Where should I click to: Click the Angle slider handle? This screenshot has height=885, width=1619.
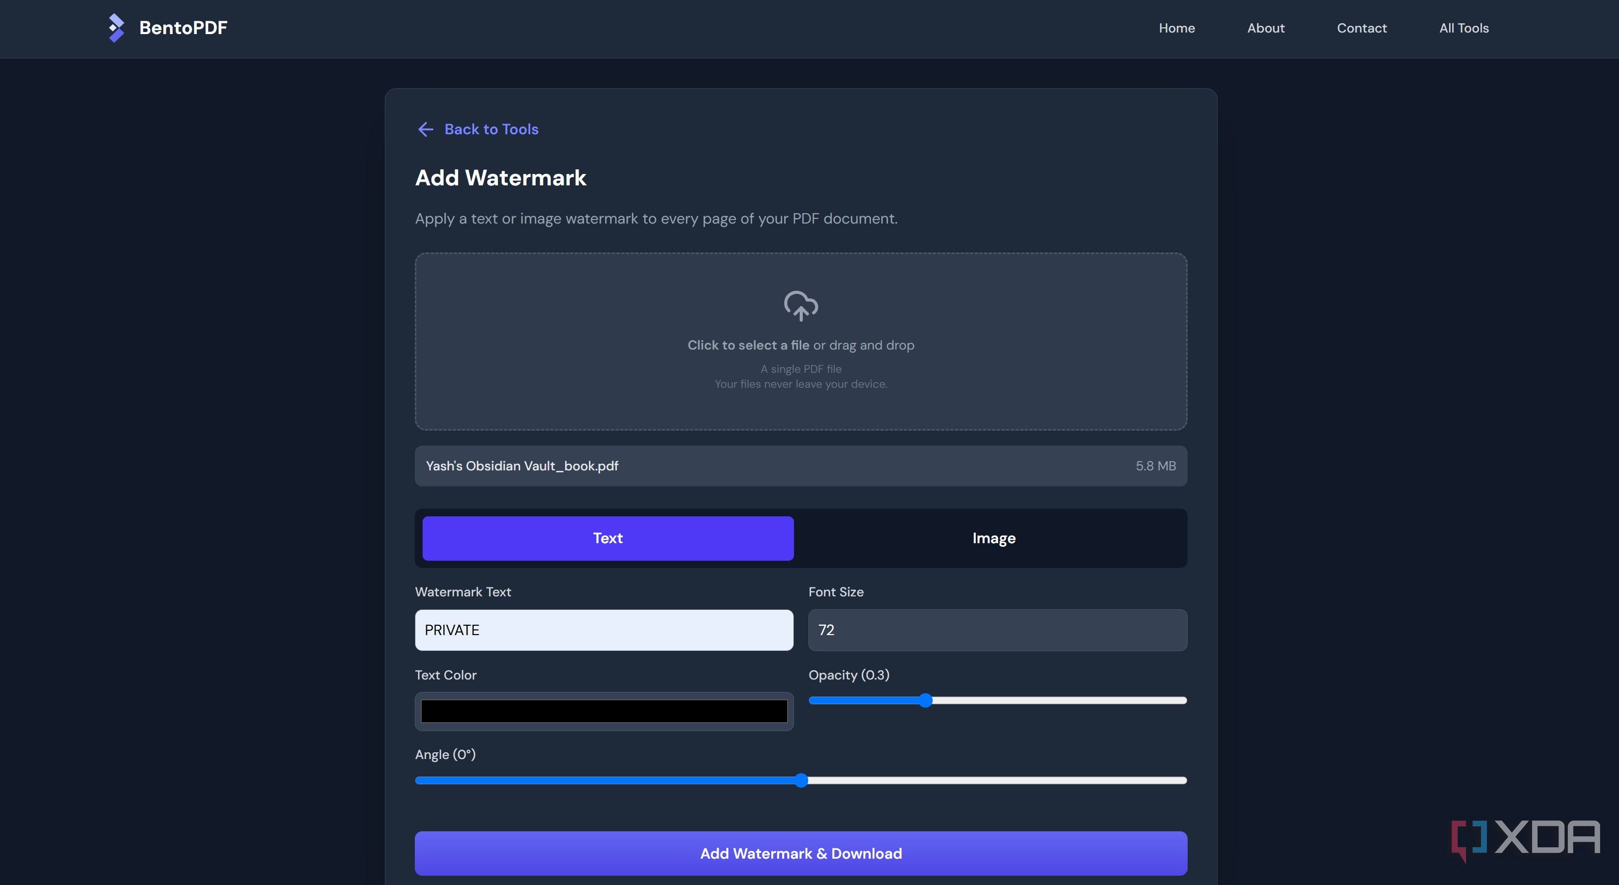801,781
